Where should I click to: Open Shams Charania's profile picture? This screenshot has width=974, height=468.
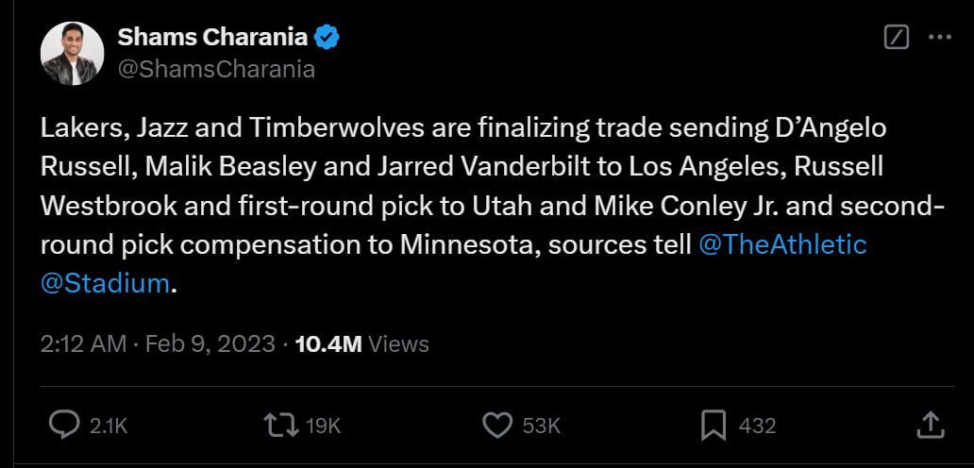72,53
